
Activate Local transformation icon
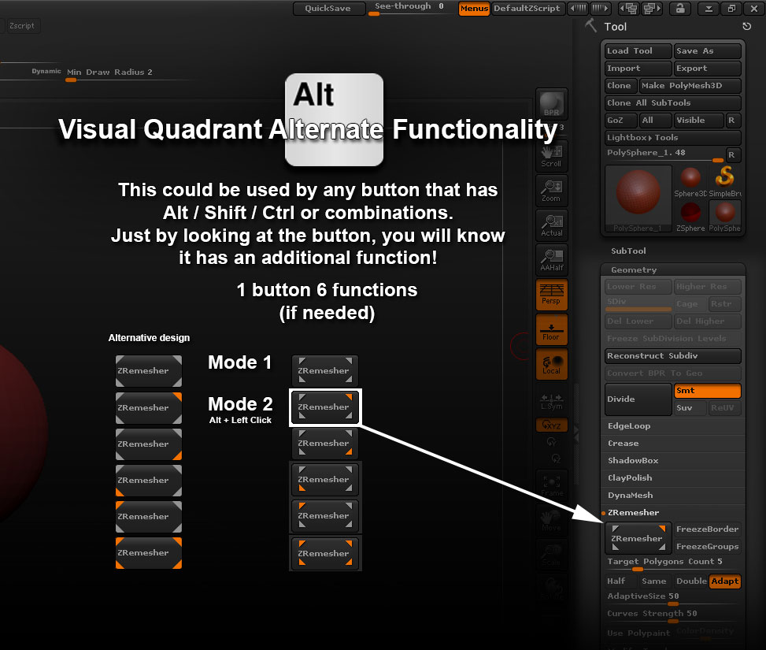[551, 364]
